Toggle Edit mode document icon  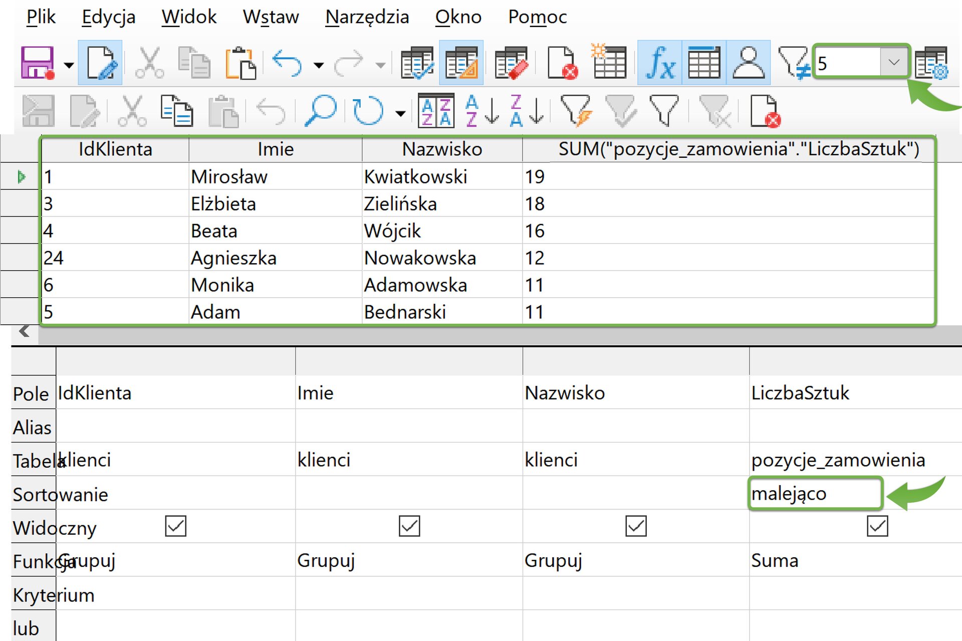101,63
